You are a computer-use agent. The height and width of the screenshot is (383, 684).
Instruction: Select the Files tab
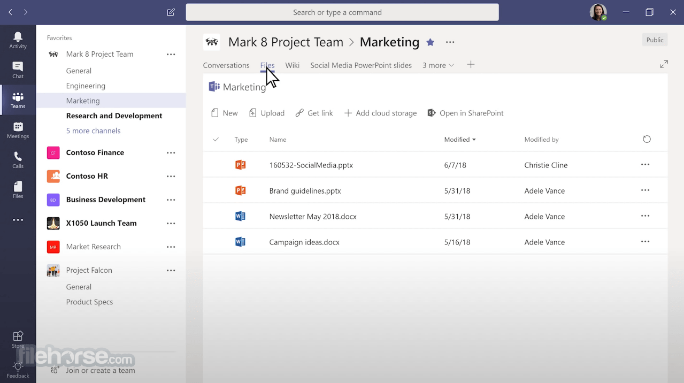tap(267, 65)
